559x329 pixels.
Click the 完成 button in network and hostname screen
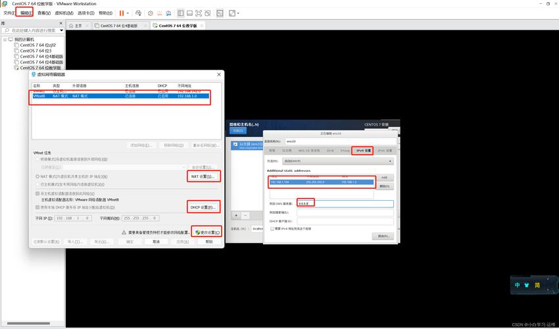pyautogui.click(x=238, y=131)
